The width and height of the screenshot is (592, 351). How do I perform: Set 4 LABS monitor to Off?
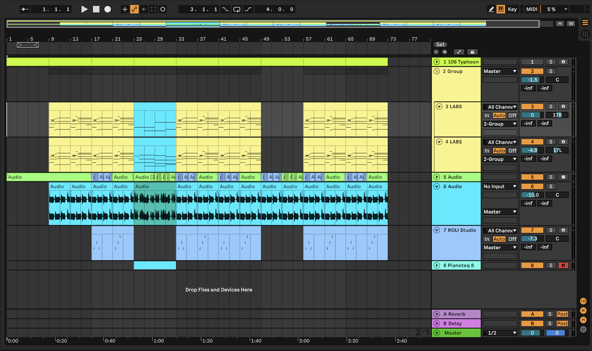tap(513, 151)
